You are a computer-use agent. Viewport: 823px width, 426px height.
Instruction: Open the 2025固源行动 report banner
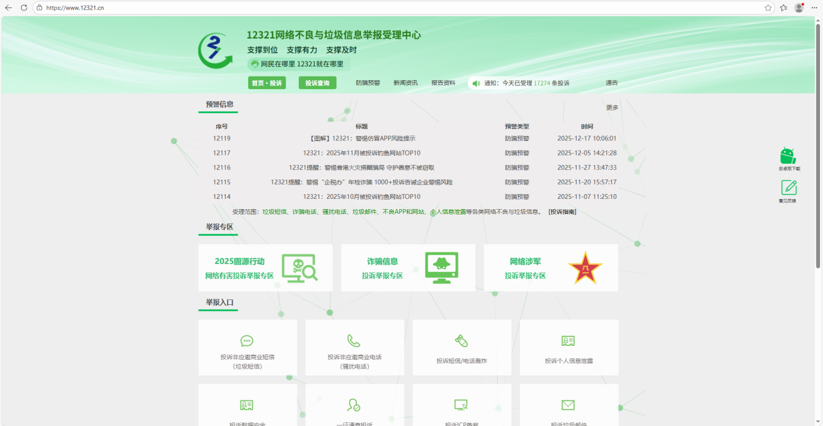tap(265, 268)
